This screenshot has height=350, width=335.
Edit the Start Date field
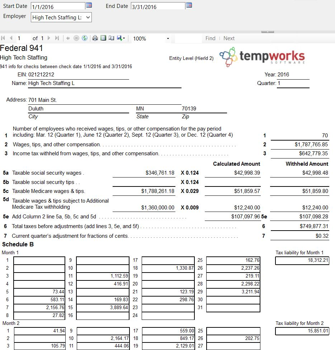coord(58,7)
